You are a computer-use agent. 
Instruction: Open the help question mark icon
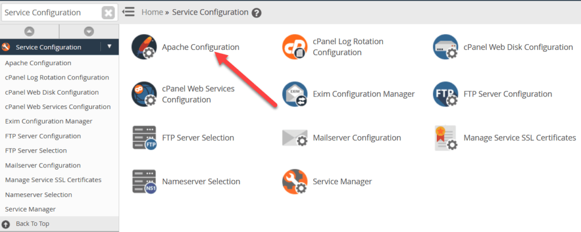click(256, 12)
